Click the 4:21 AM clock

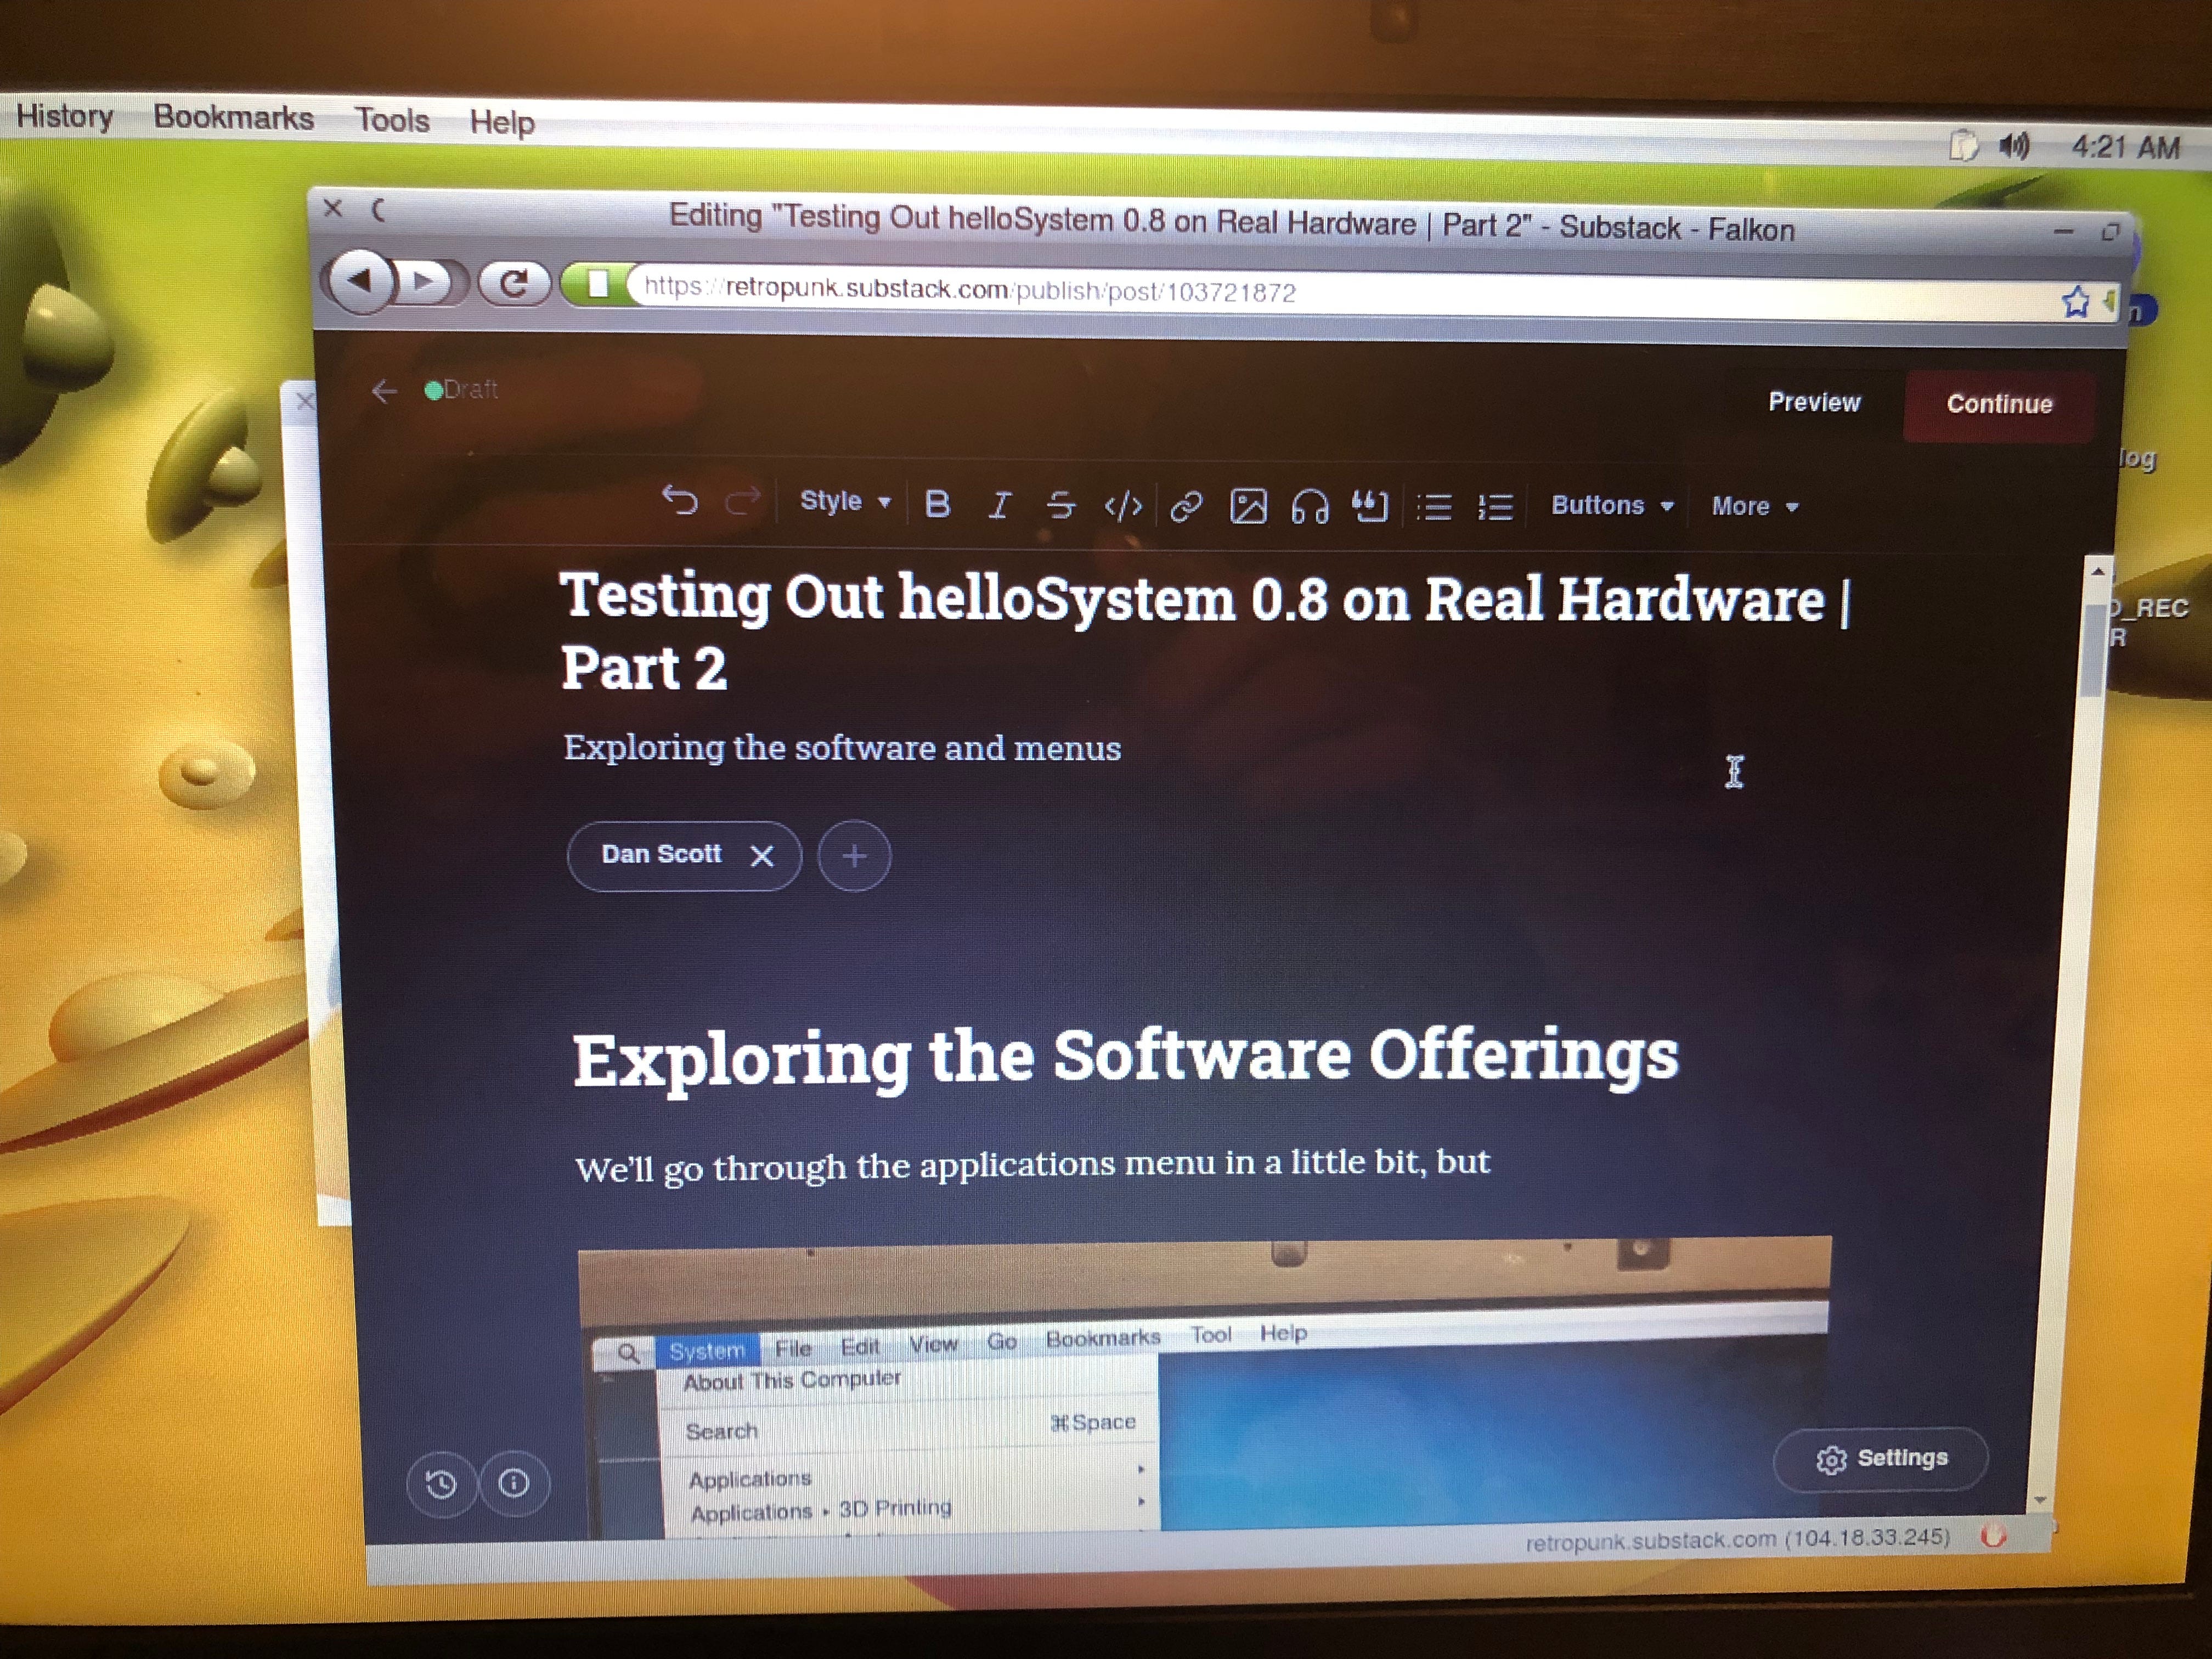click(2126, 148)
